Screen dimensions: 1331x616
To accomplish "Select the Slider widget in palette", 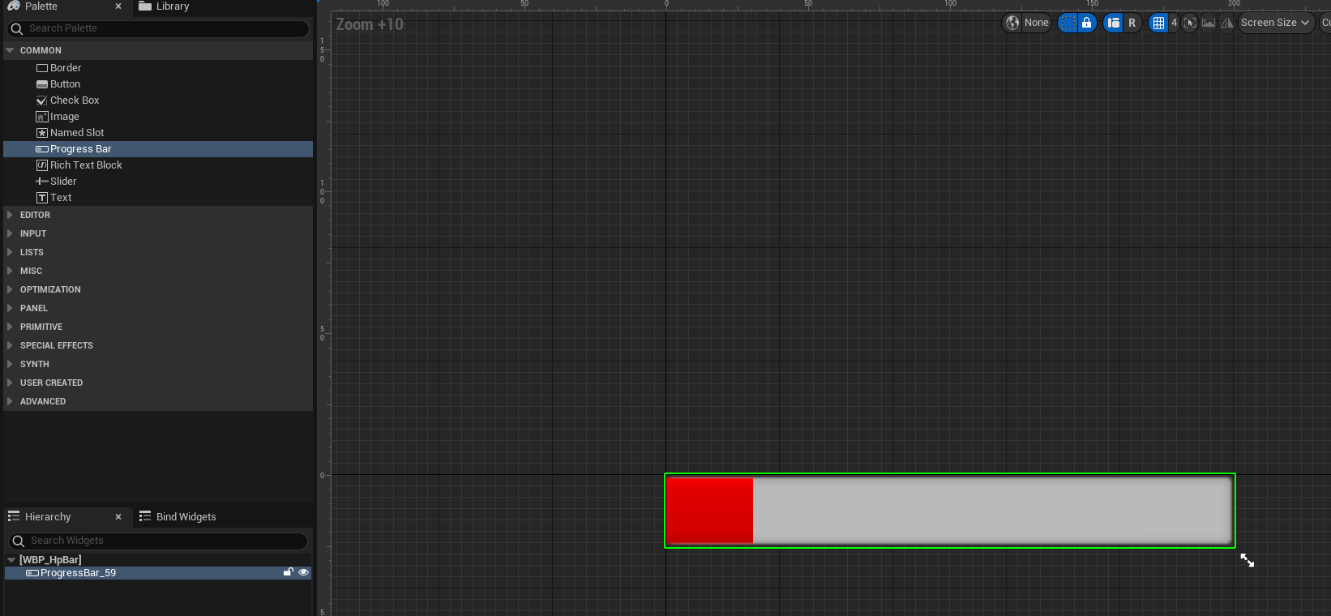I will pyautogui.click(x=158, y=182).
